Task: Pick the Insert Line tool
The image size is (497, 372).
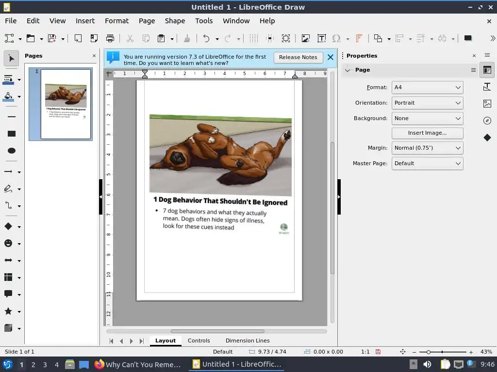Action: pyautogui.click(x=12, y=117)
